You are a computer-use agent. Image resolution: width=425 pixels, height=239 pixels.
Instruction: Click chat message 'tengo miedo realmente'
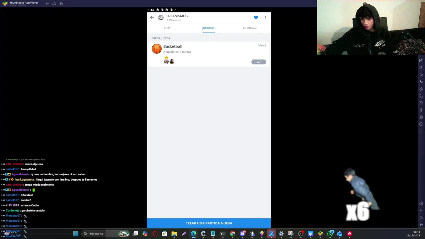(x=39, y=185)
